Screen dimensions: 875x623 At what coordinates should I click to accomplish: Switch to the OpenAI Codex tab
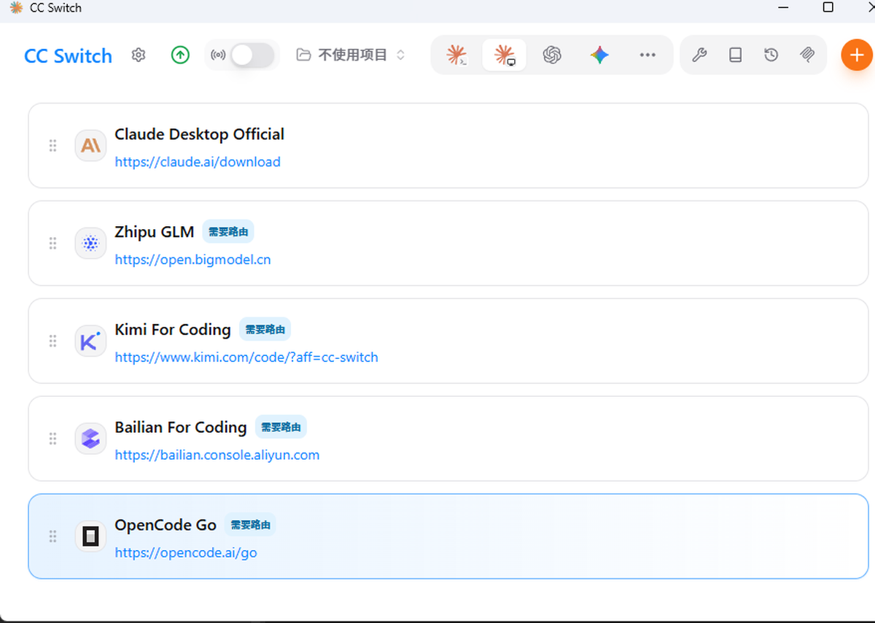(552, 55)
